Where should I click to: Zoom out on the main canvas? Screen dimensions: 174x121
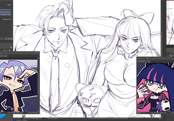[28, 118]
